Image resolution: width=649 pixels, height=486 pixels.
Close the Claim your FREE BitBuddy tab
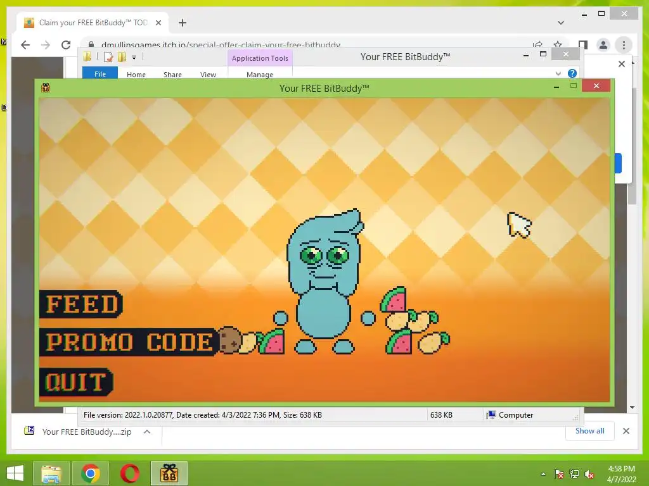[x=158, y=23]
